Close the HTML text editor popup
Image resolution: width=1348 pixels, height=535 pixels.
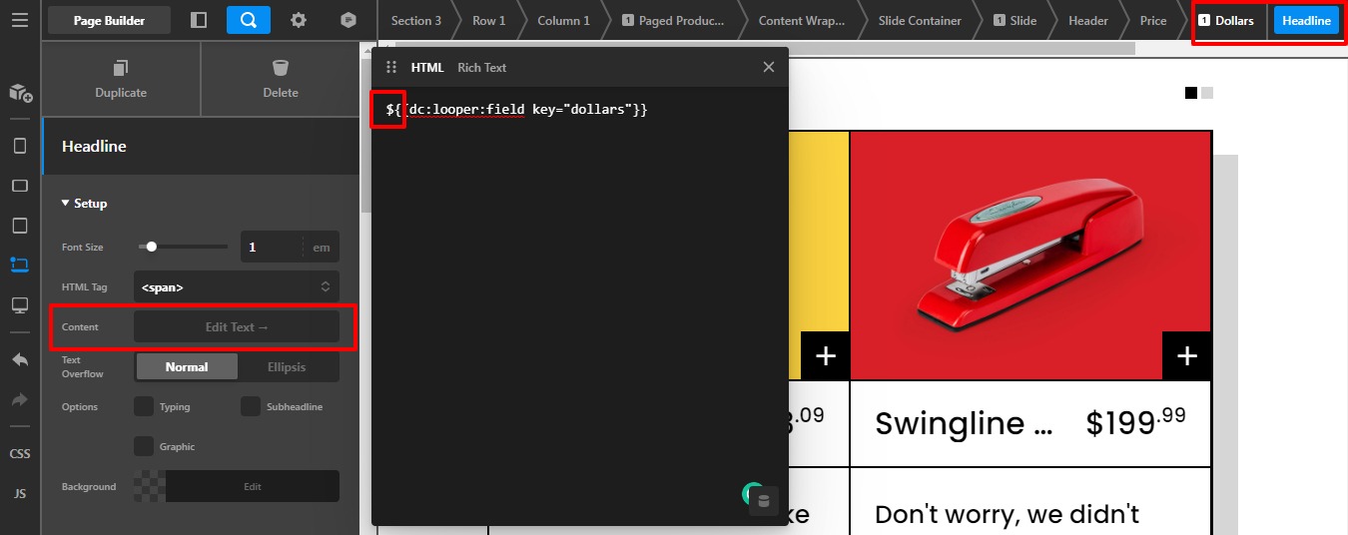769,67
